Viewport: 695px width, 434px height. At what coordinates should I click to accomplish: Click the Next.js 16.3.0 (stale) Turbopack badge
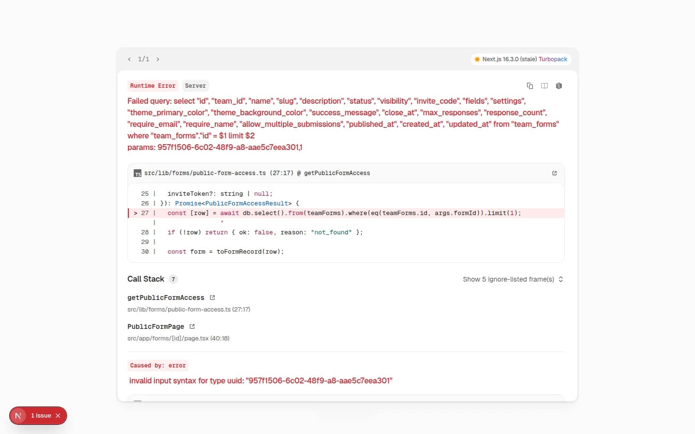pyautogui.click(x=521, y=59)
